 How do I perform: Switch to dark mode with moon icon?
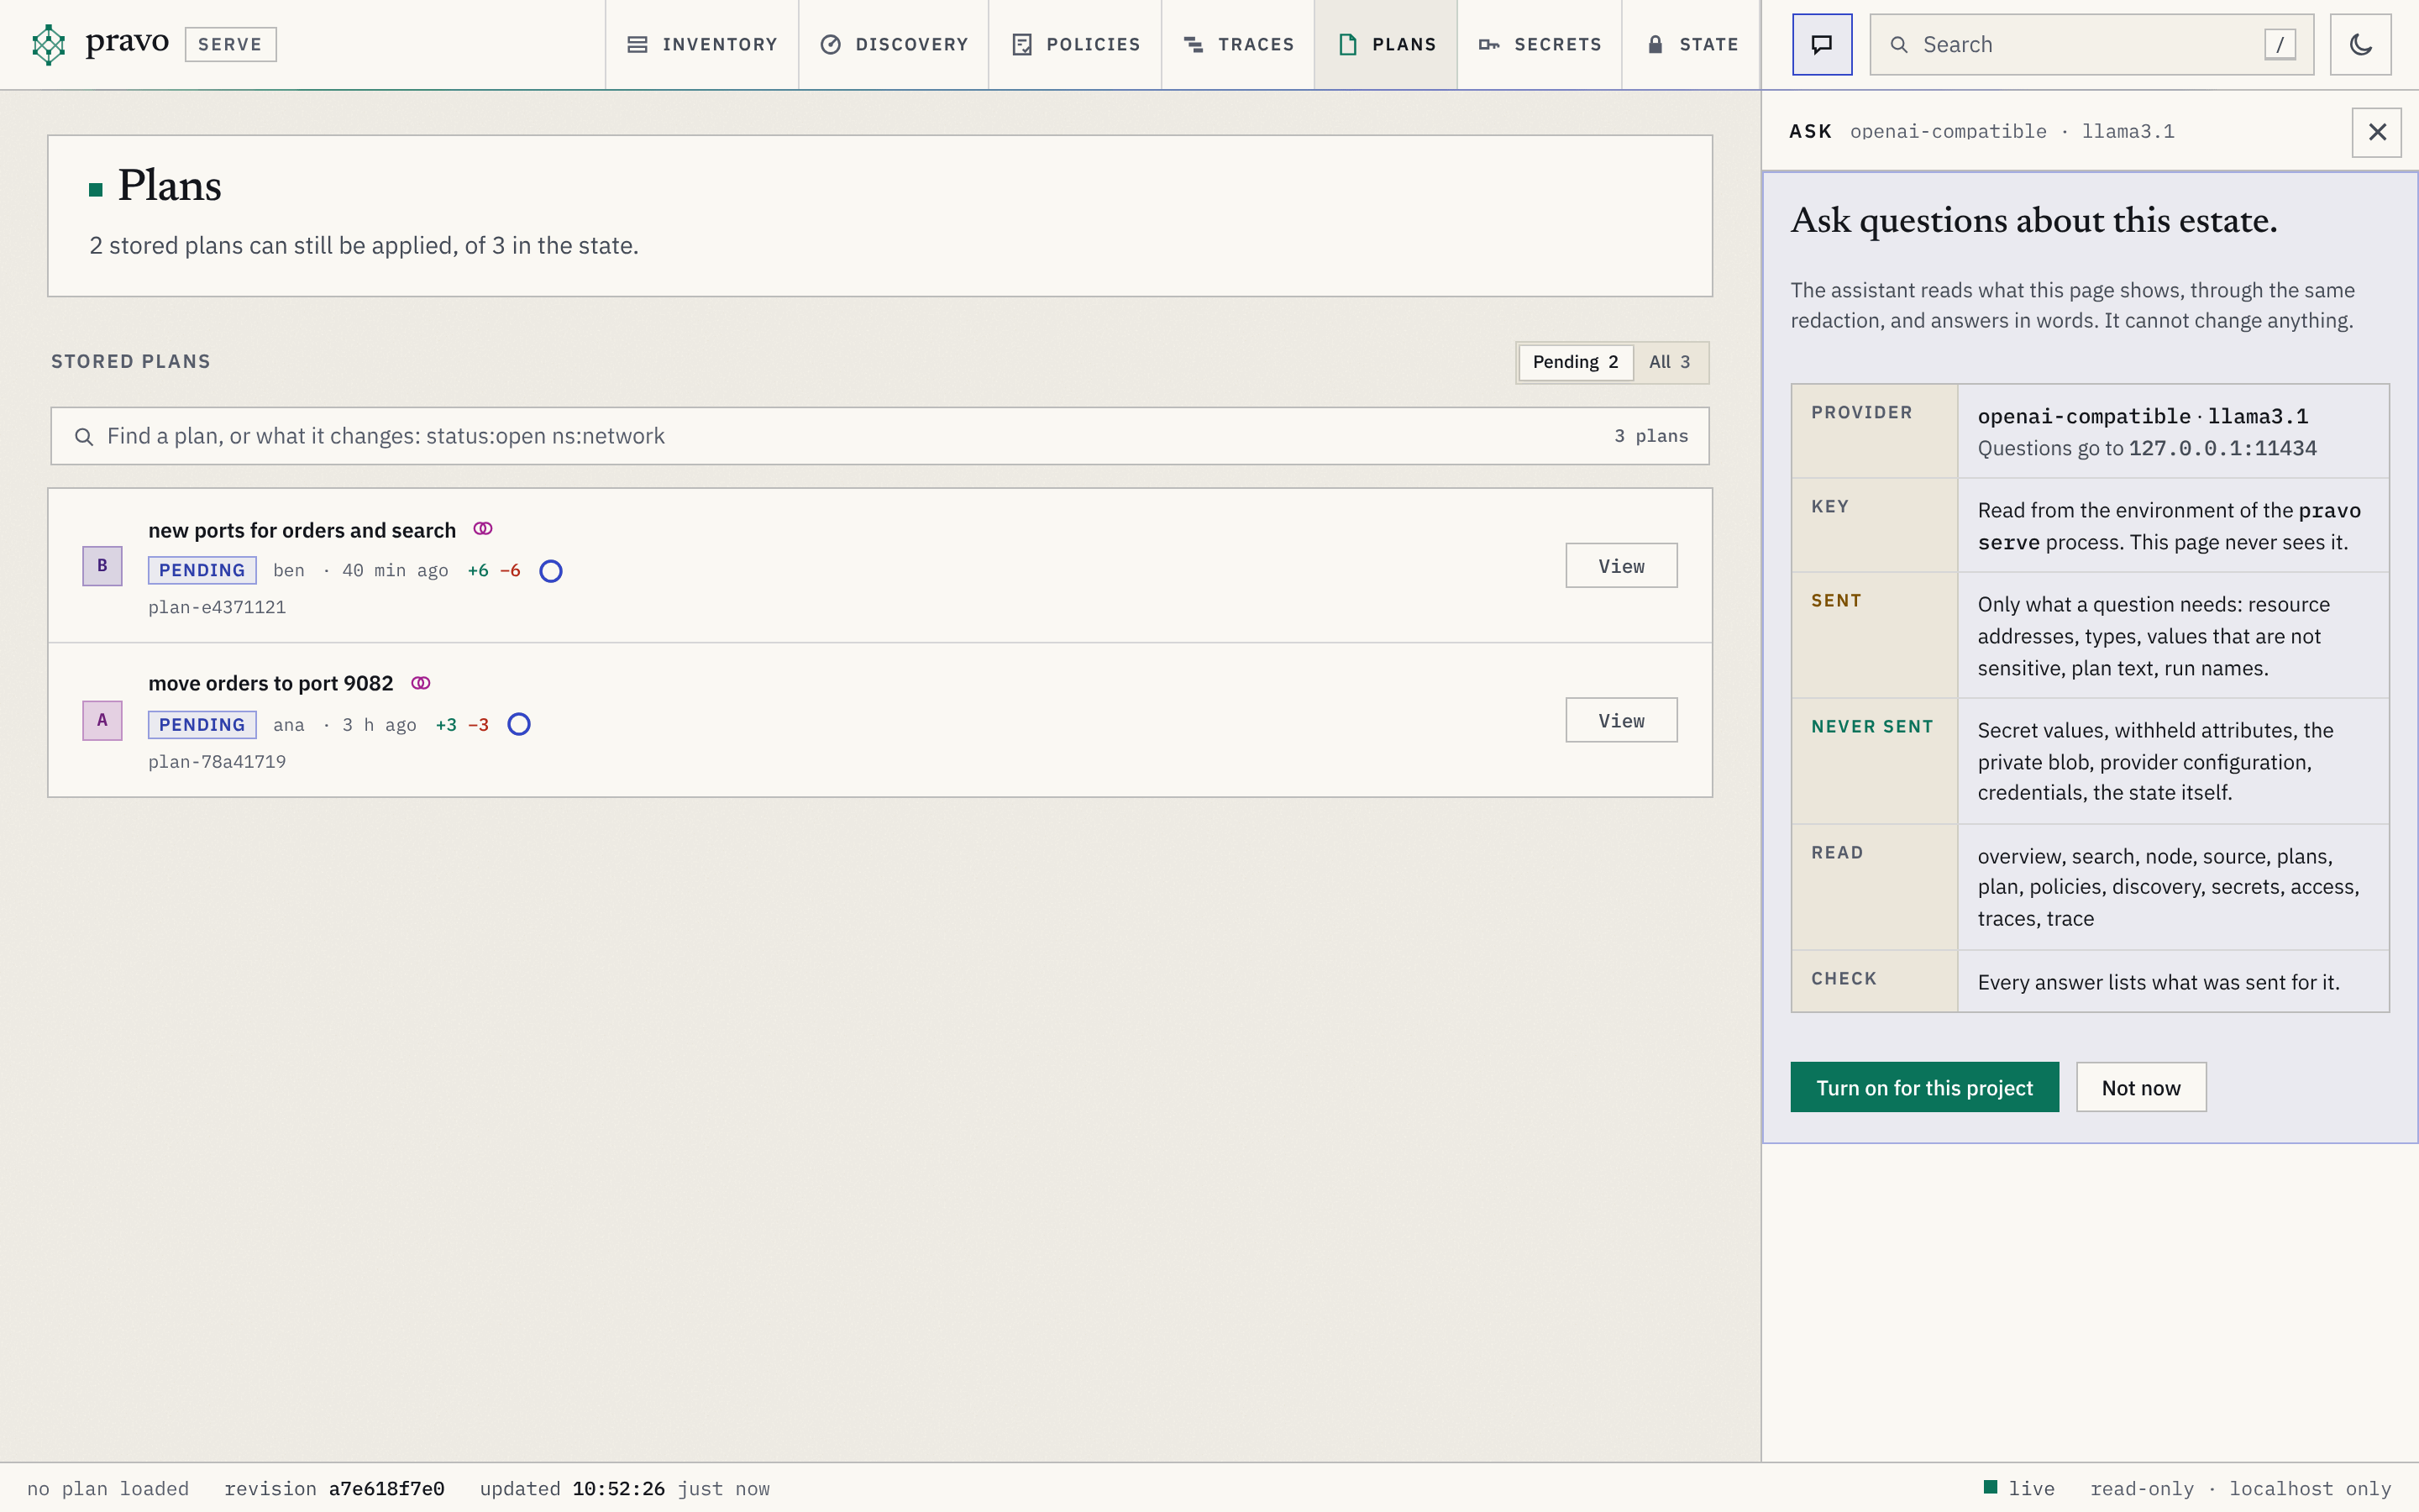(x=2360, y=44)
